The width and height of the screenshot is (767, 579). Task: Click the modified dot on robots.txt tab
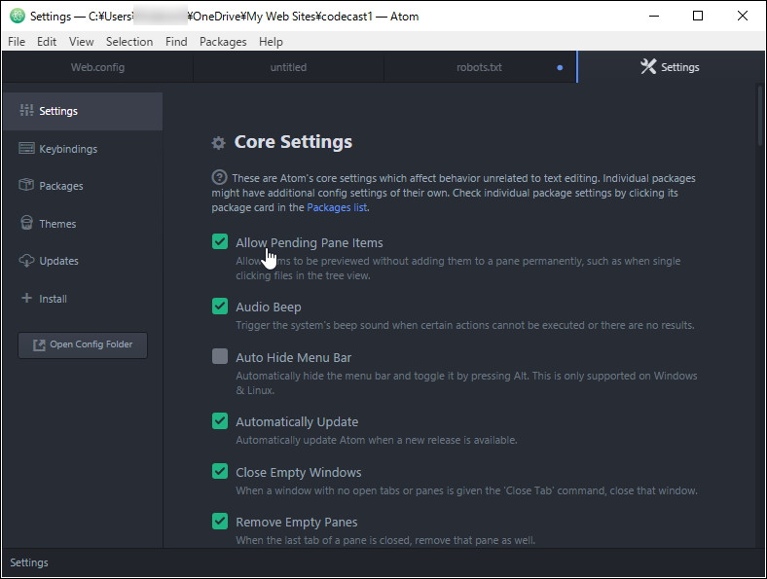[560, 68]
